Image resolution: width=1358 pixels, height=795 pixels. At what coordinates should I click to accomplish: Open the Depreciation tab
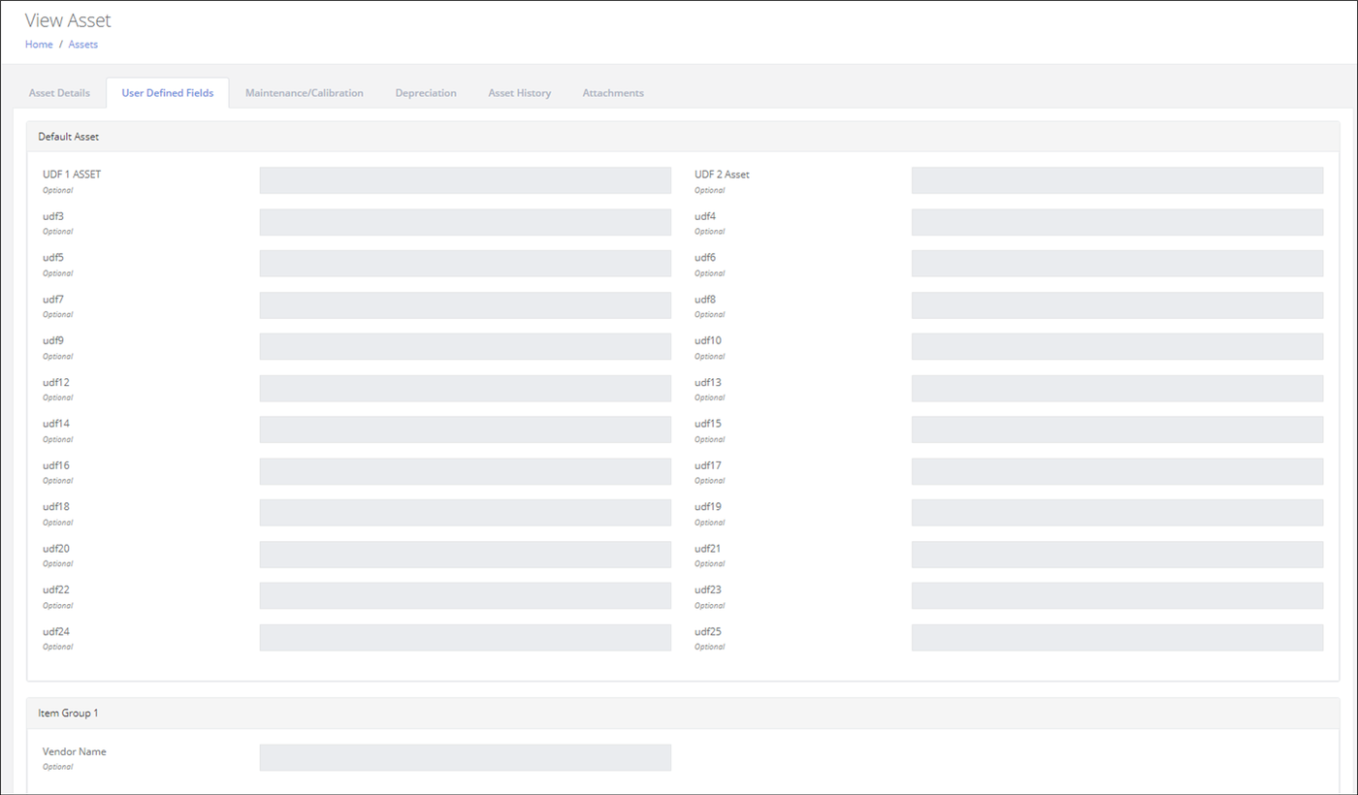click(x=426, y=93)
